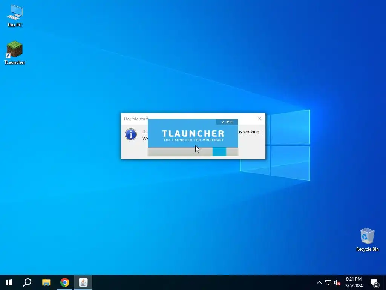Viewport: 386px width, 290px height.
Task: Click the blue info icon in the dialog
Action: 131,134
